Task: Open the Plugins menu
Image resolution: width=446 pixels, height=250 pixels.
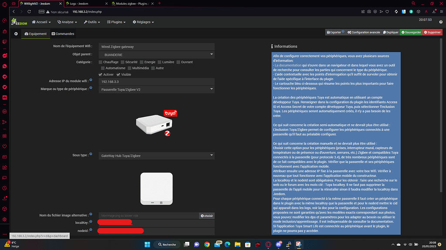Action: pos(116,22)
